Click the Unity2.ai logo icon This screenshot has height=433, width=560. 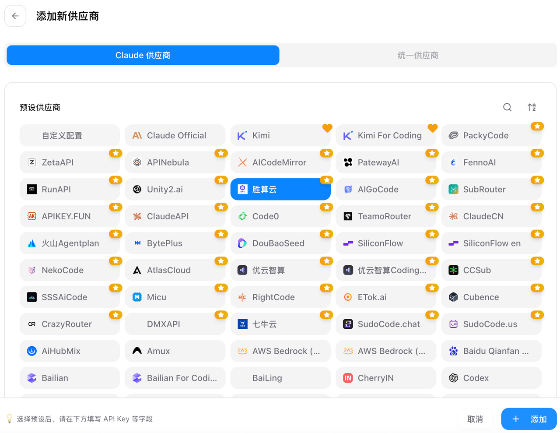137,189
